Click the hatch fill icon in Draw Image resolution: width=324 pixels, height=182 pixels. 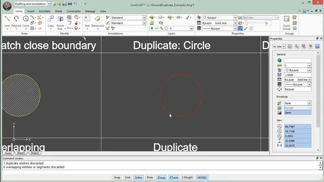(x=32, y=28)
